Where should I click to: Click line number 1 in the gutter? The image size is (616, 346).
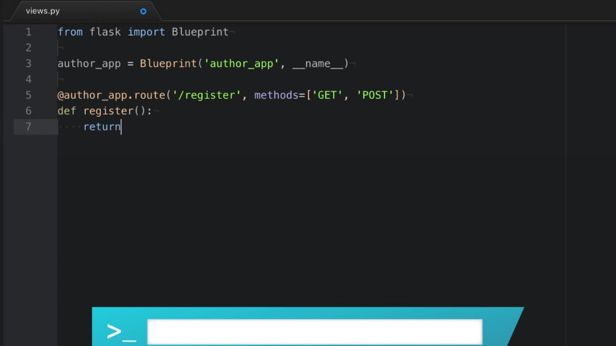click(x=28, y=32)
